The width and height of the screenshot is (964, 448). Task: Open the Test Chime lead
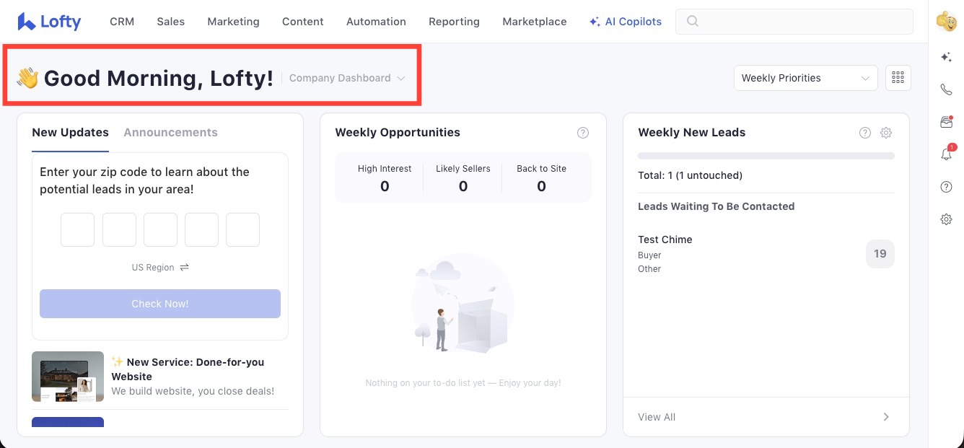point(665,240)
